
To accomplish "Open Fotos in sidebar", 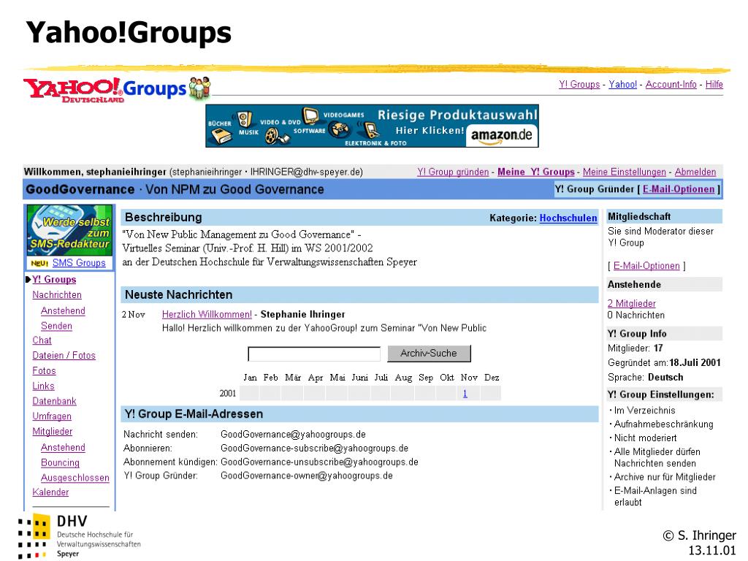I will click(x=44, y=371).
